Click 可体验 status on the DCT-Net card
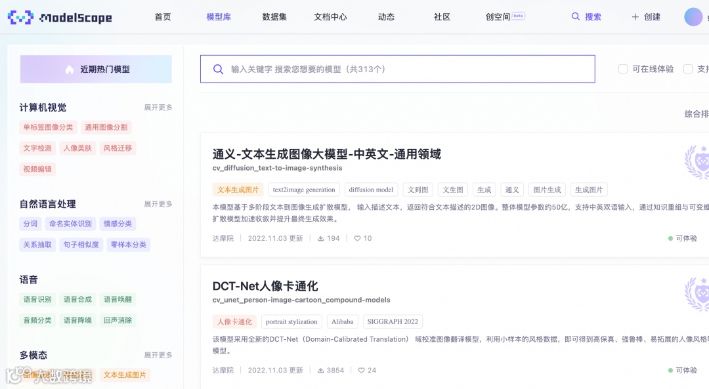The width and height of the screenshot is (709, 389). pyautogui.click(x=683, y=370)
